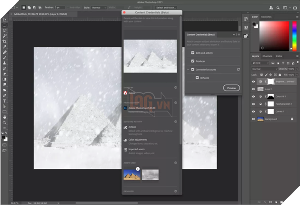Viewport: 300px width, 205px height.
Task: Click the Preview button
Action: (x=231, y=88)
